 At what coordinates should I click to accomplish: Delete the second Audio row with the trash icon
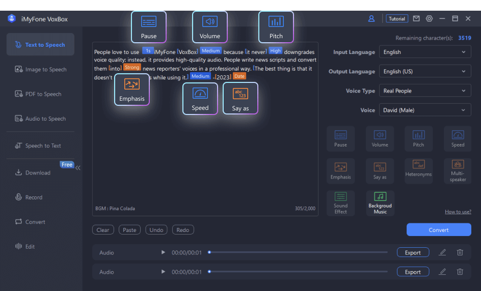click(460, 272)
